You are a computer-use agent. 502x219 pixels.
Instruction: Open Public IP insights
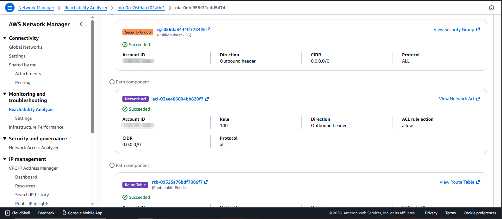[x=32, y=204]
